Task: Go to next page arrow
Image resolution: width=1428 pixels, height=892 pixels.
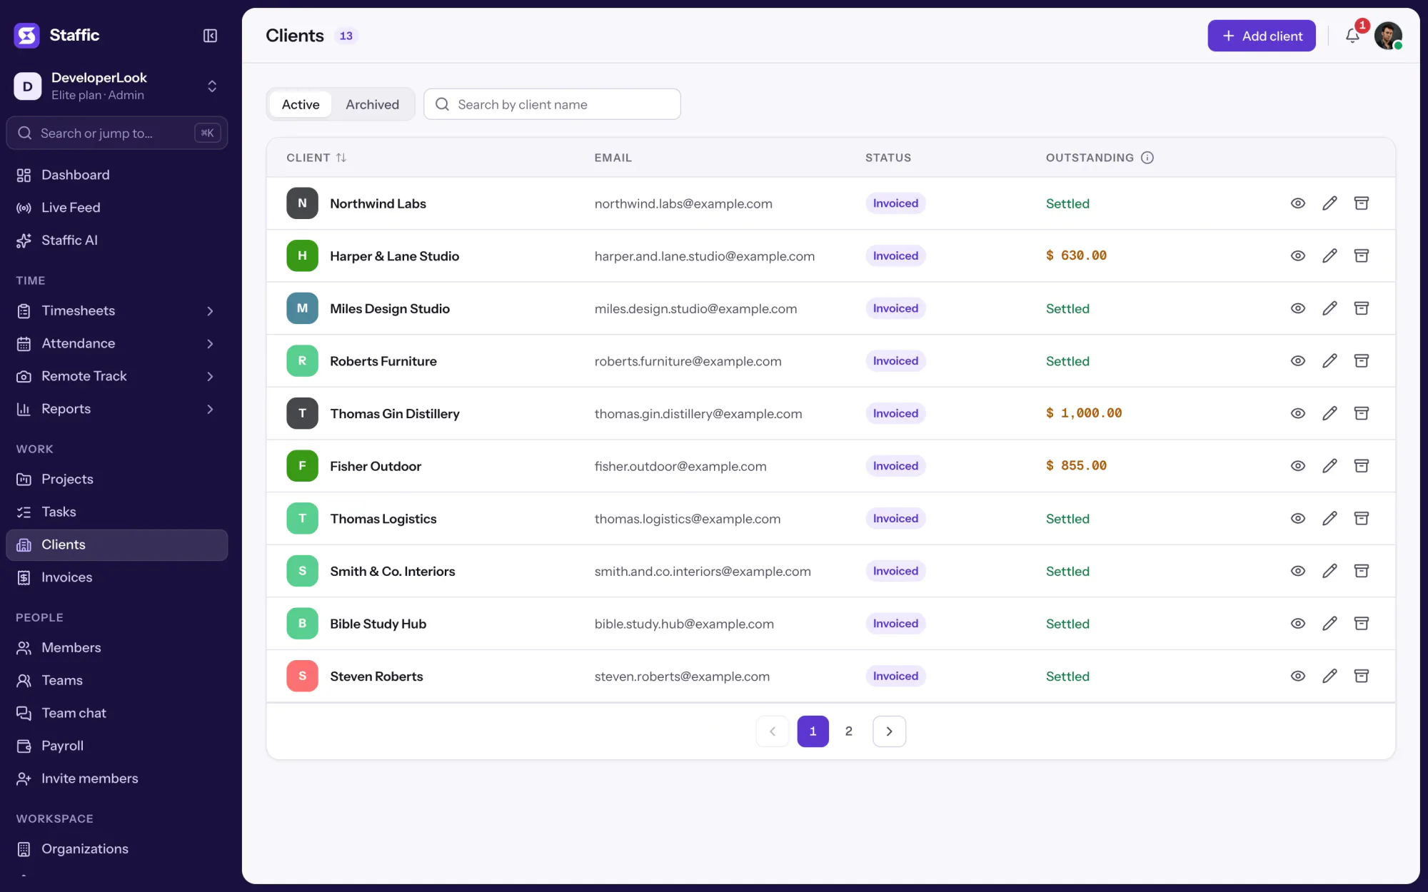Action: pos(889,731)
